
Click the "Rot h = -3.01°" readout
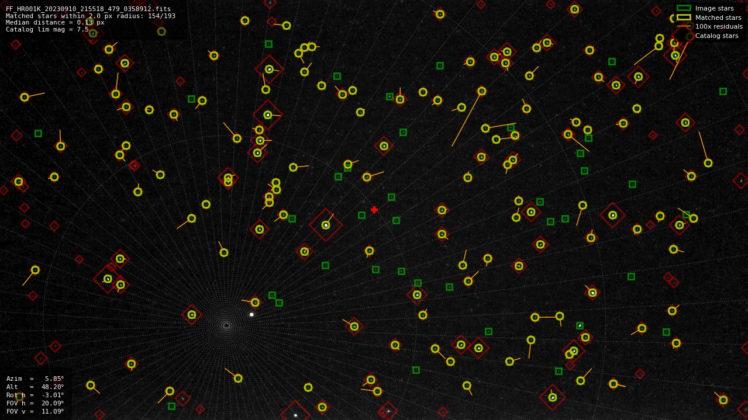pos(35,395)
